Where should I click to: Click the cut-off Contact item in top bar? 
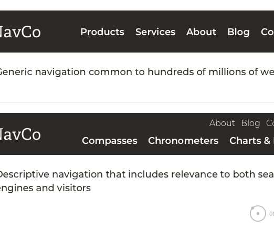pyautogui.click(x=267, y=32)
